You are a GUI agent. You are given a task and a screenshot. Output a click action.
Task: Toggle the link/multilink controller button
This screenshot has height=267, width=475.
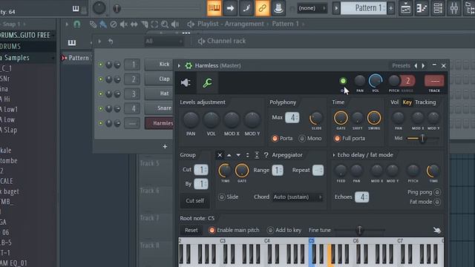coord(262,8)
